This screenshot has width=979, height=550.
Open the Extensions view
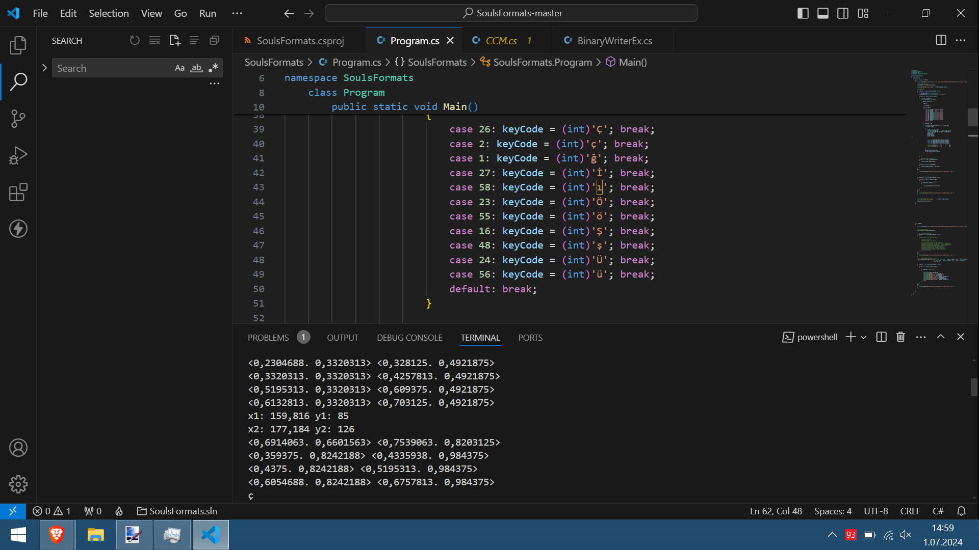18,192
